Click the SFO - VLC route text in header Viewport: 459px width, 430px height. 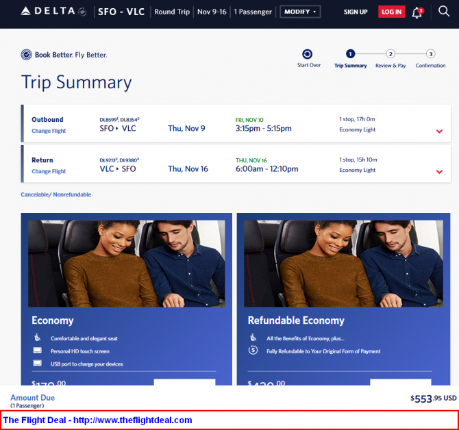[x=121, y=12]
